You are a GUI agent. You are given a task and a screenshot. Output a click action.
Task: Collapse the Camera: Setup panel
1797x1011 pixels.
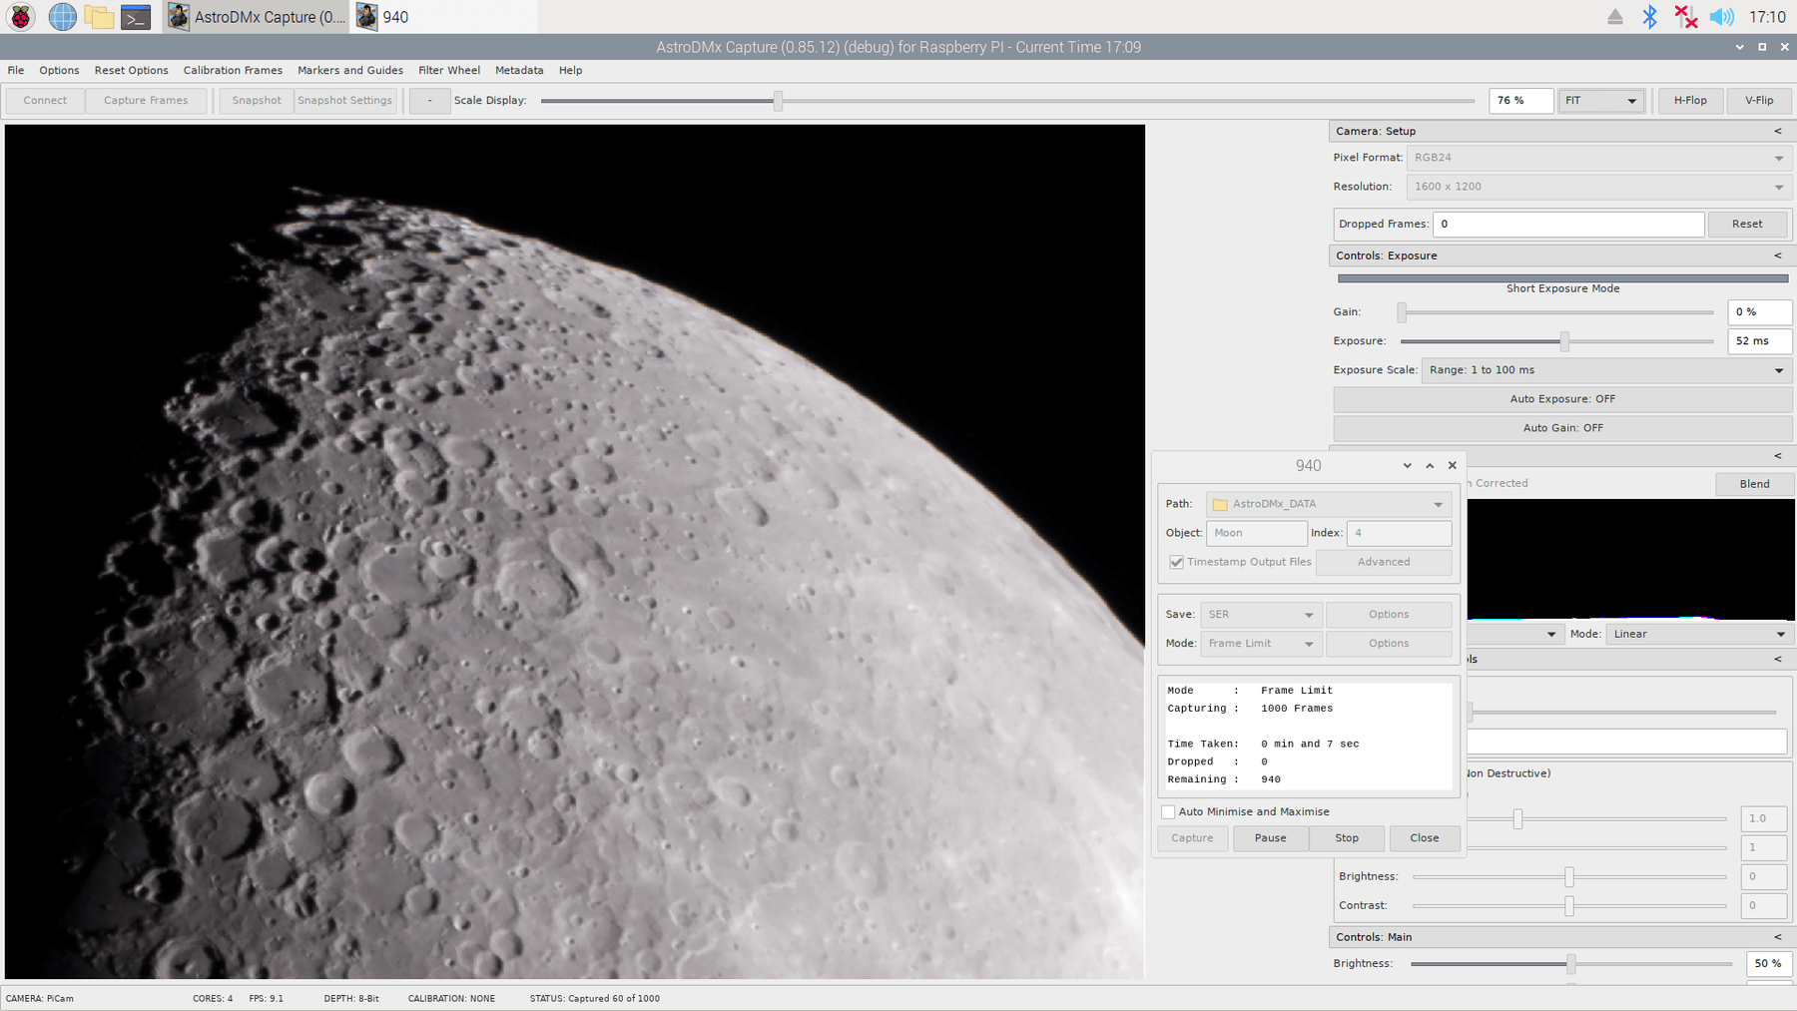click(x=1777, y=131)
